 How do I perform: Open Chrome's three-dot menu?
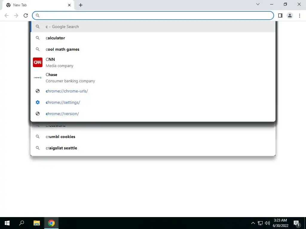[299, 16]
